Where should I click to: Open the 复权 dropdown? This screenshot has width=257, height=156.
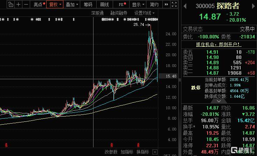[x=55, y=5]
